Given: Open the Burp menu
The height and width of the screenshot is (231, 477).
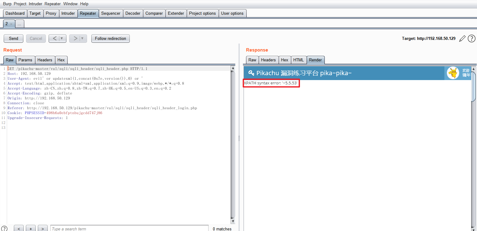Looking at the screenshot, I should [7, 4].
